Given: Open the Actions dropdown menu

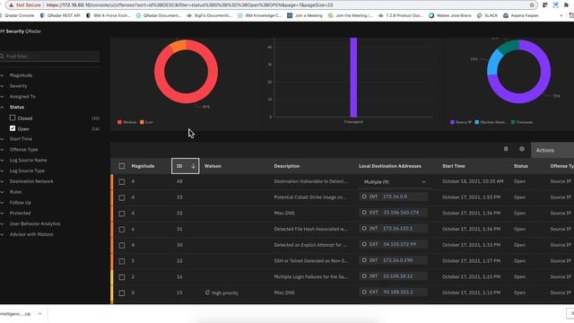Looking at the screenshot, I should pyautogui.click(x=552, y=150).
